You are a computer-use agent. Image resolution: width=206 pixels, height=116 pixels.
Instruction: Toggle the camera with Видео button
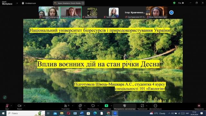click(19, 107)
